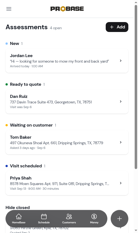Open the Jordan Lee assessment card

click(x=67, y=61)
